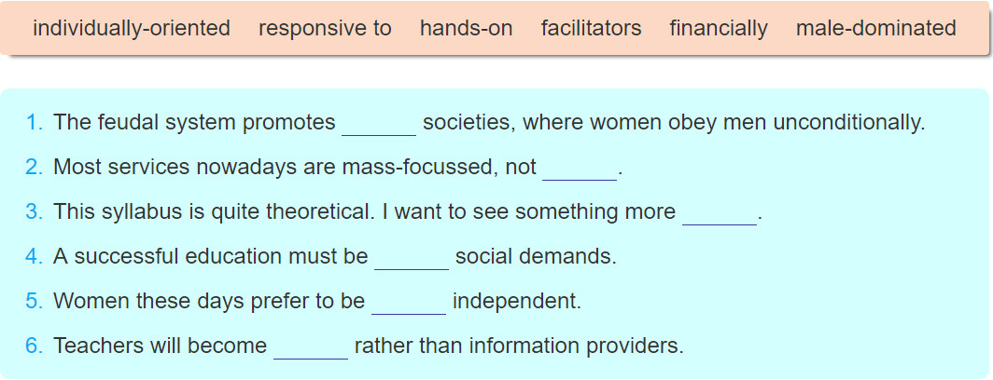Click the number 4 question marker
The image size is (993, 380).
tap(35, 257)
